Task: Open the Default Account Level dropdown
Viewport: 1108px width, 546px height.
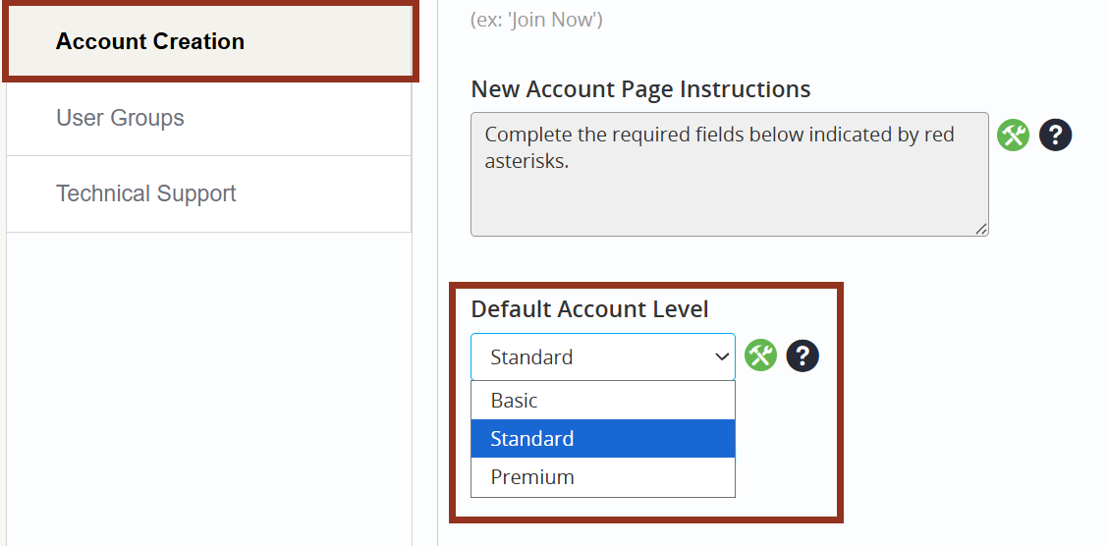Action: click(x=603, y=356)
